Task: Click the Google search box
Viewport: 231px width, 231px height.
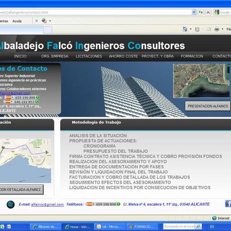Action: point(225,12)
